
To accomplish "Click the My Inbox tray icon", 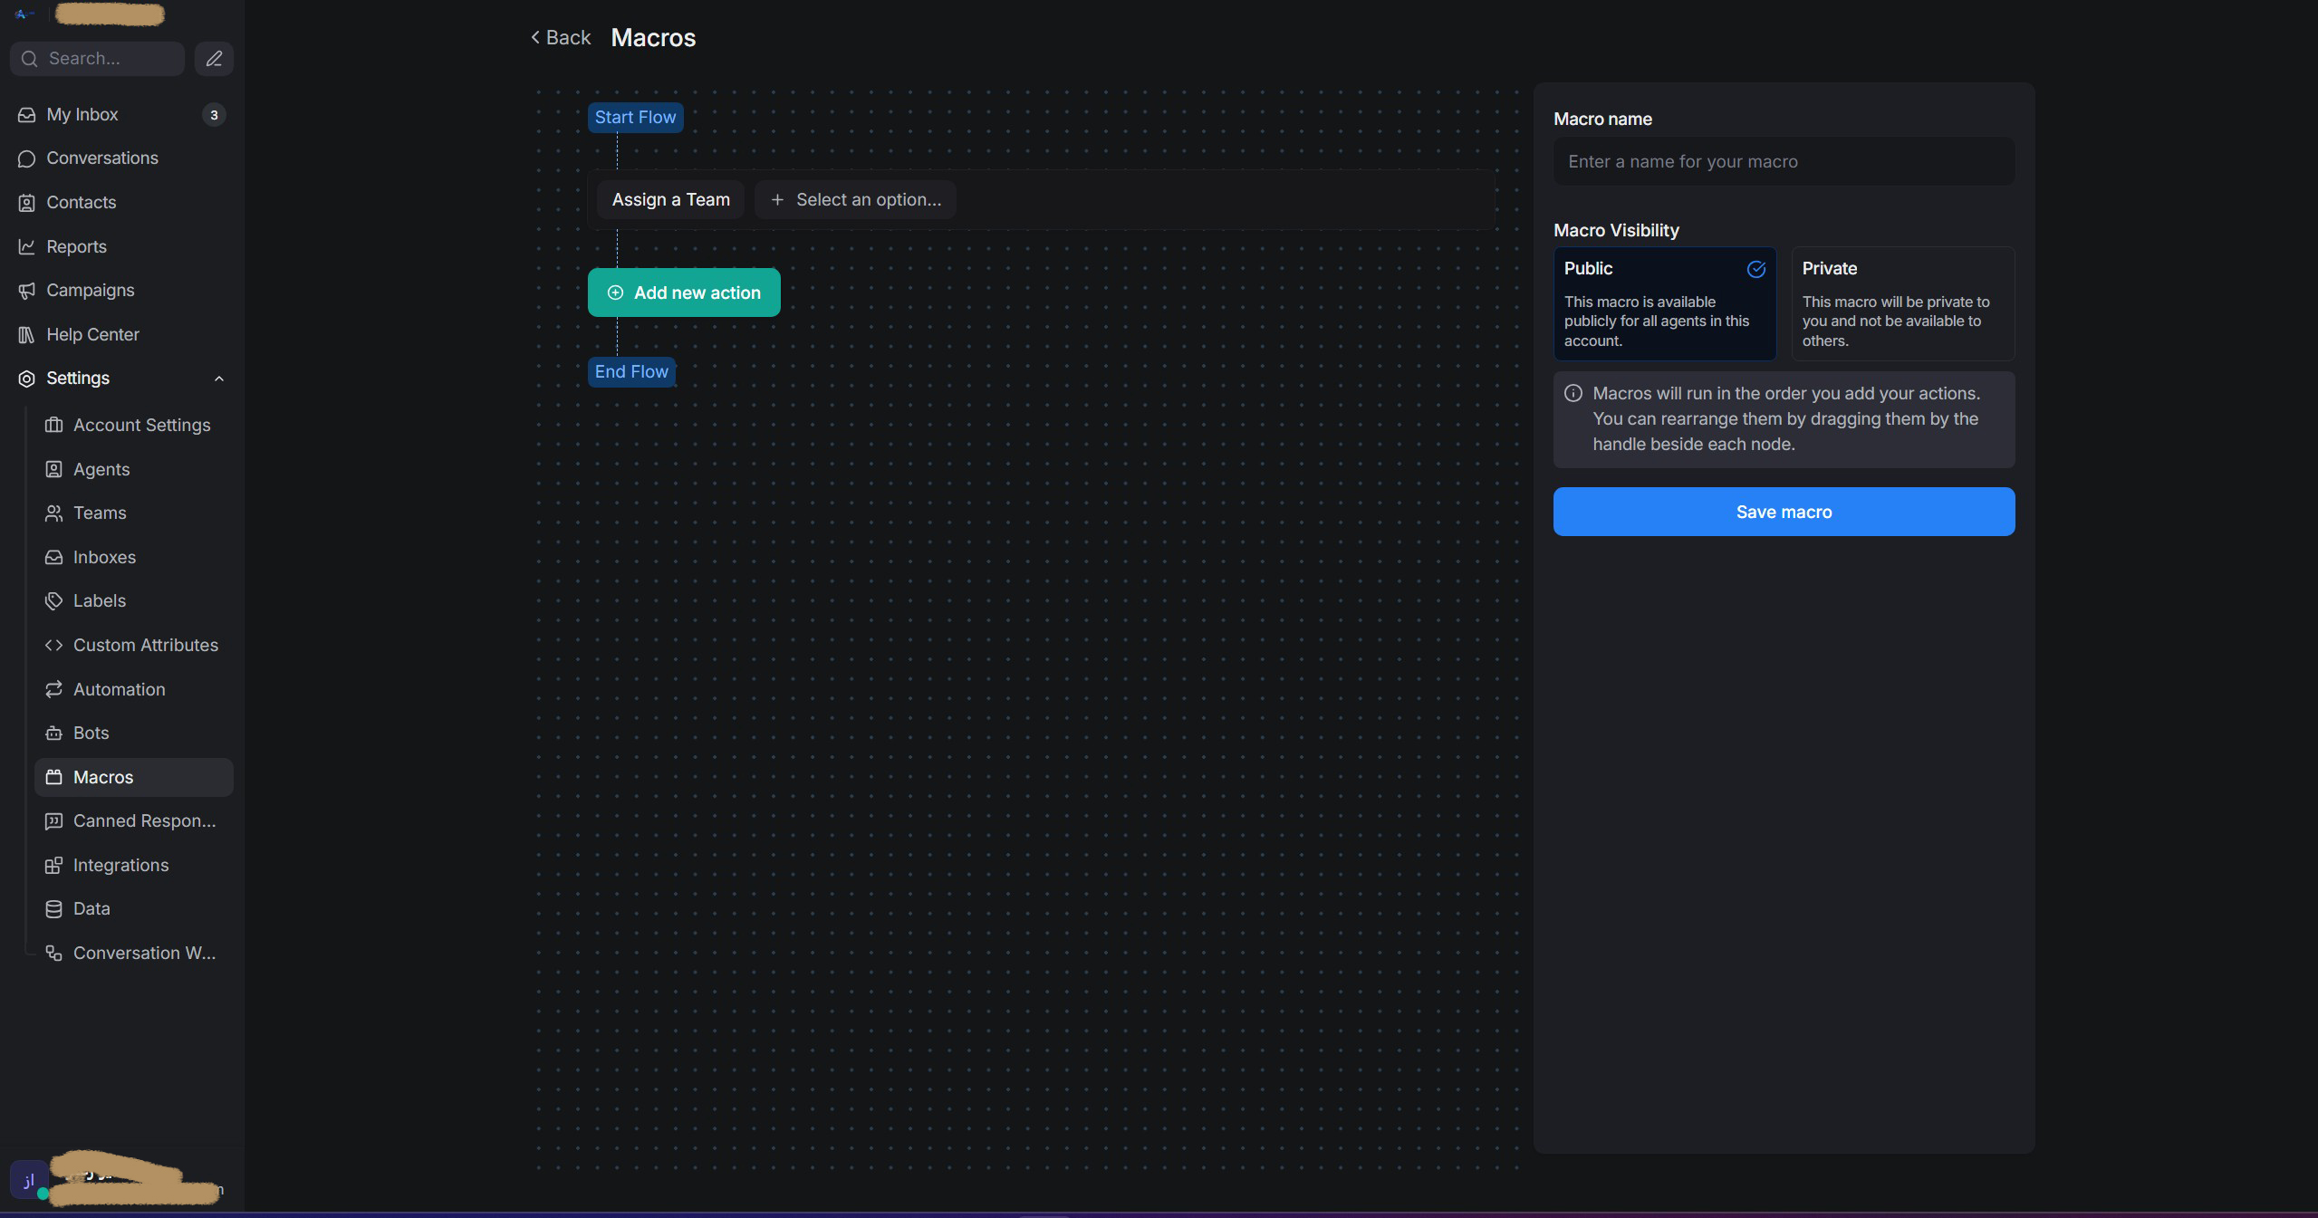I will click(x=27, y=115).
